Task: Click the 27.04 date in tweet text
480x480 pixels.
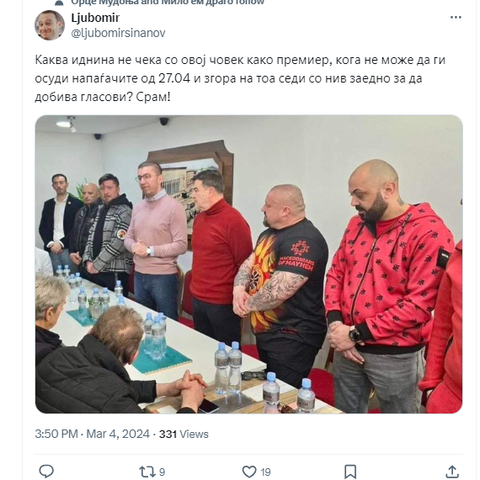Action: pyautogui.click(x=174, y=78)
